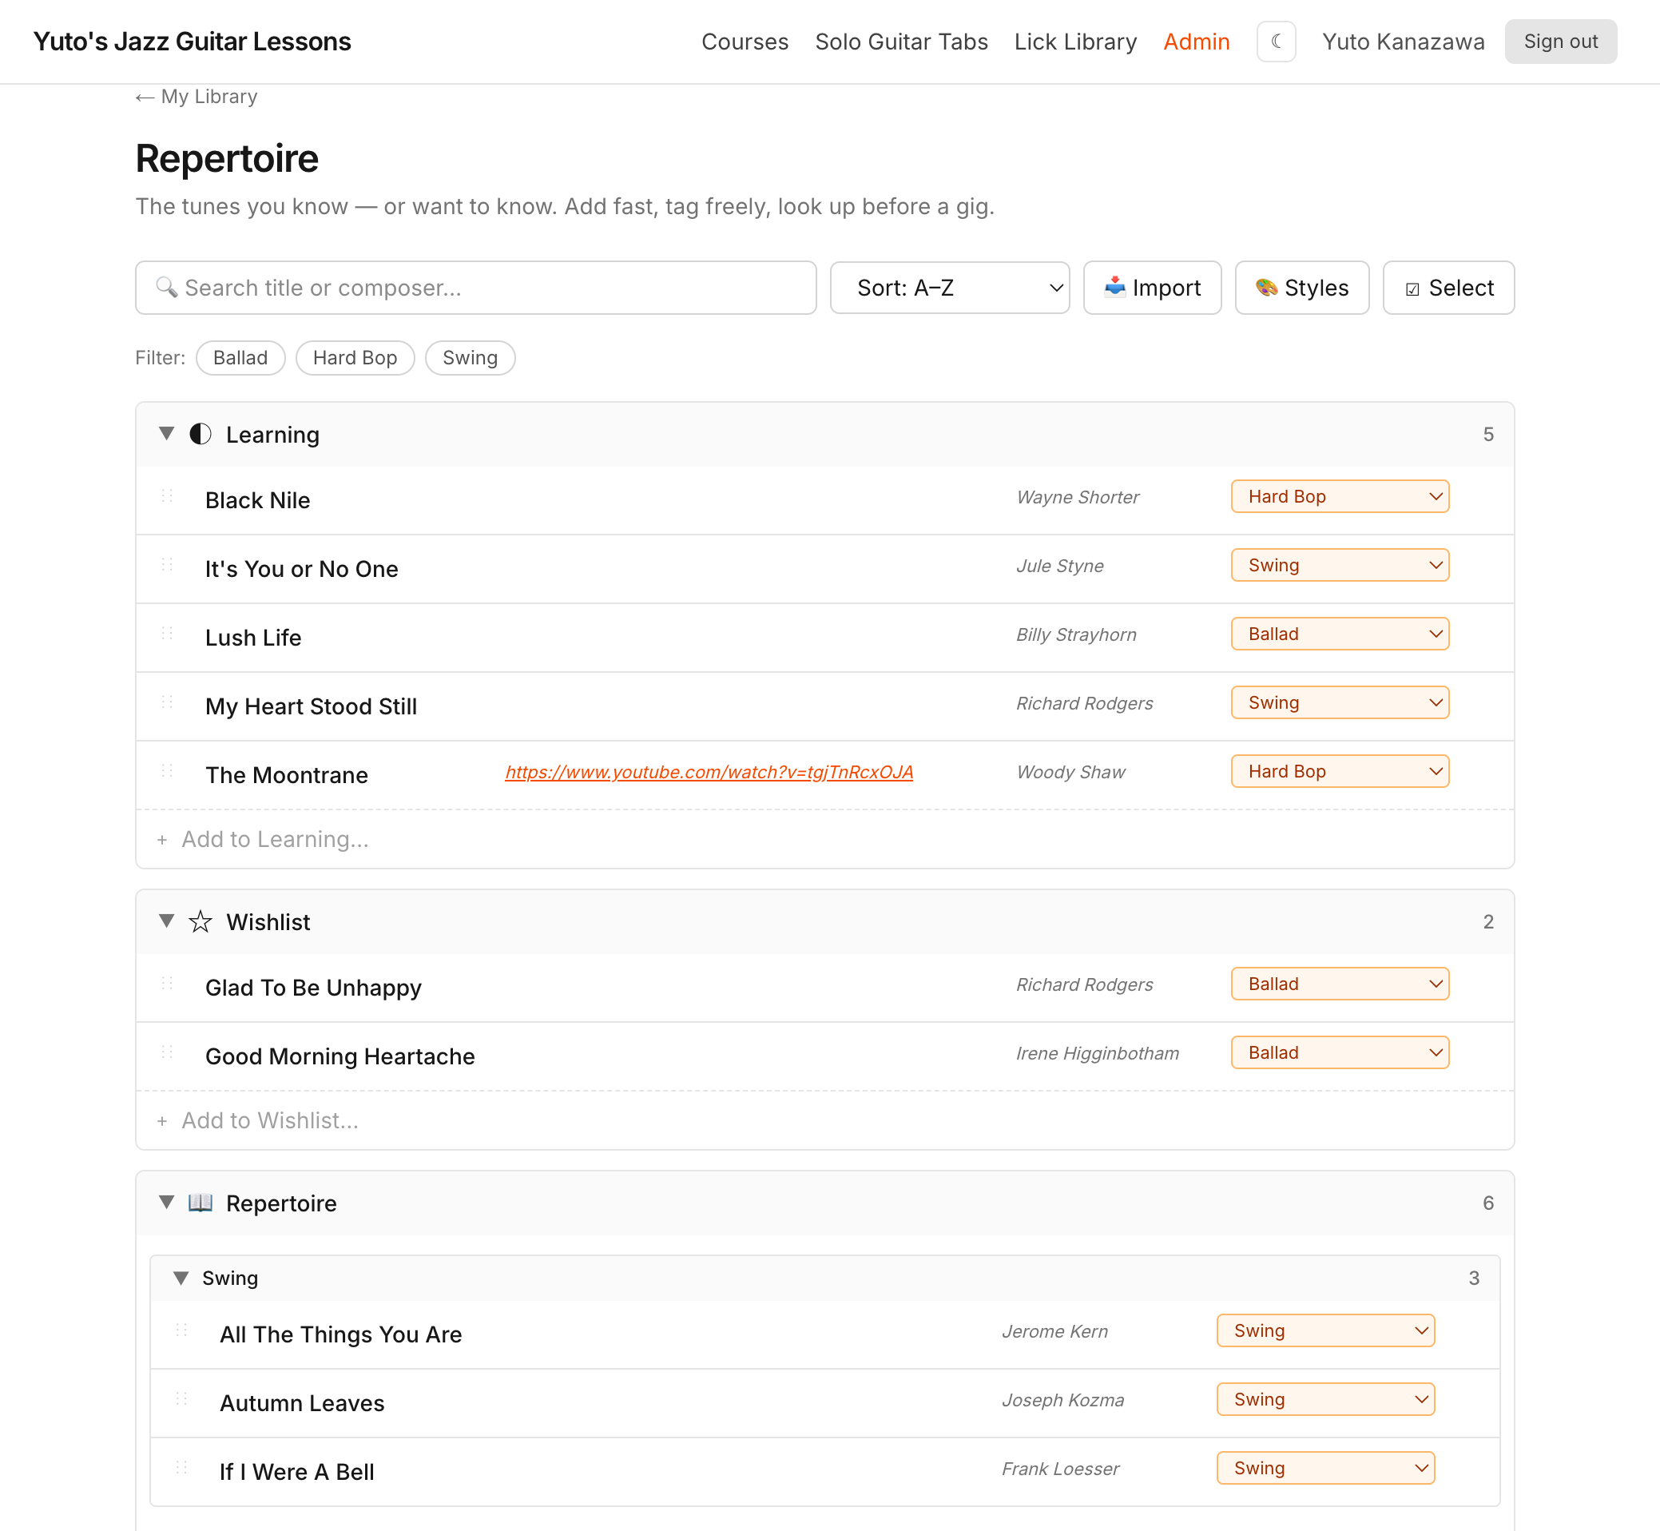Open style dropdown for Glad To Be Unhappy
The height and width of the screenshot is (1531, 1660).
click(1340, 984)
